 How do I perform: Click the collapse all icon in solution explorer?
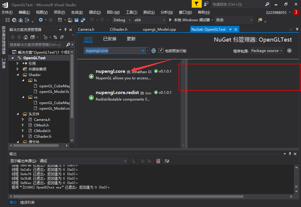pos(62,37)
